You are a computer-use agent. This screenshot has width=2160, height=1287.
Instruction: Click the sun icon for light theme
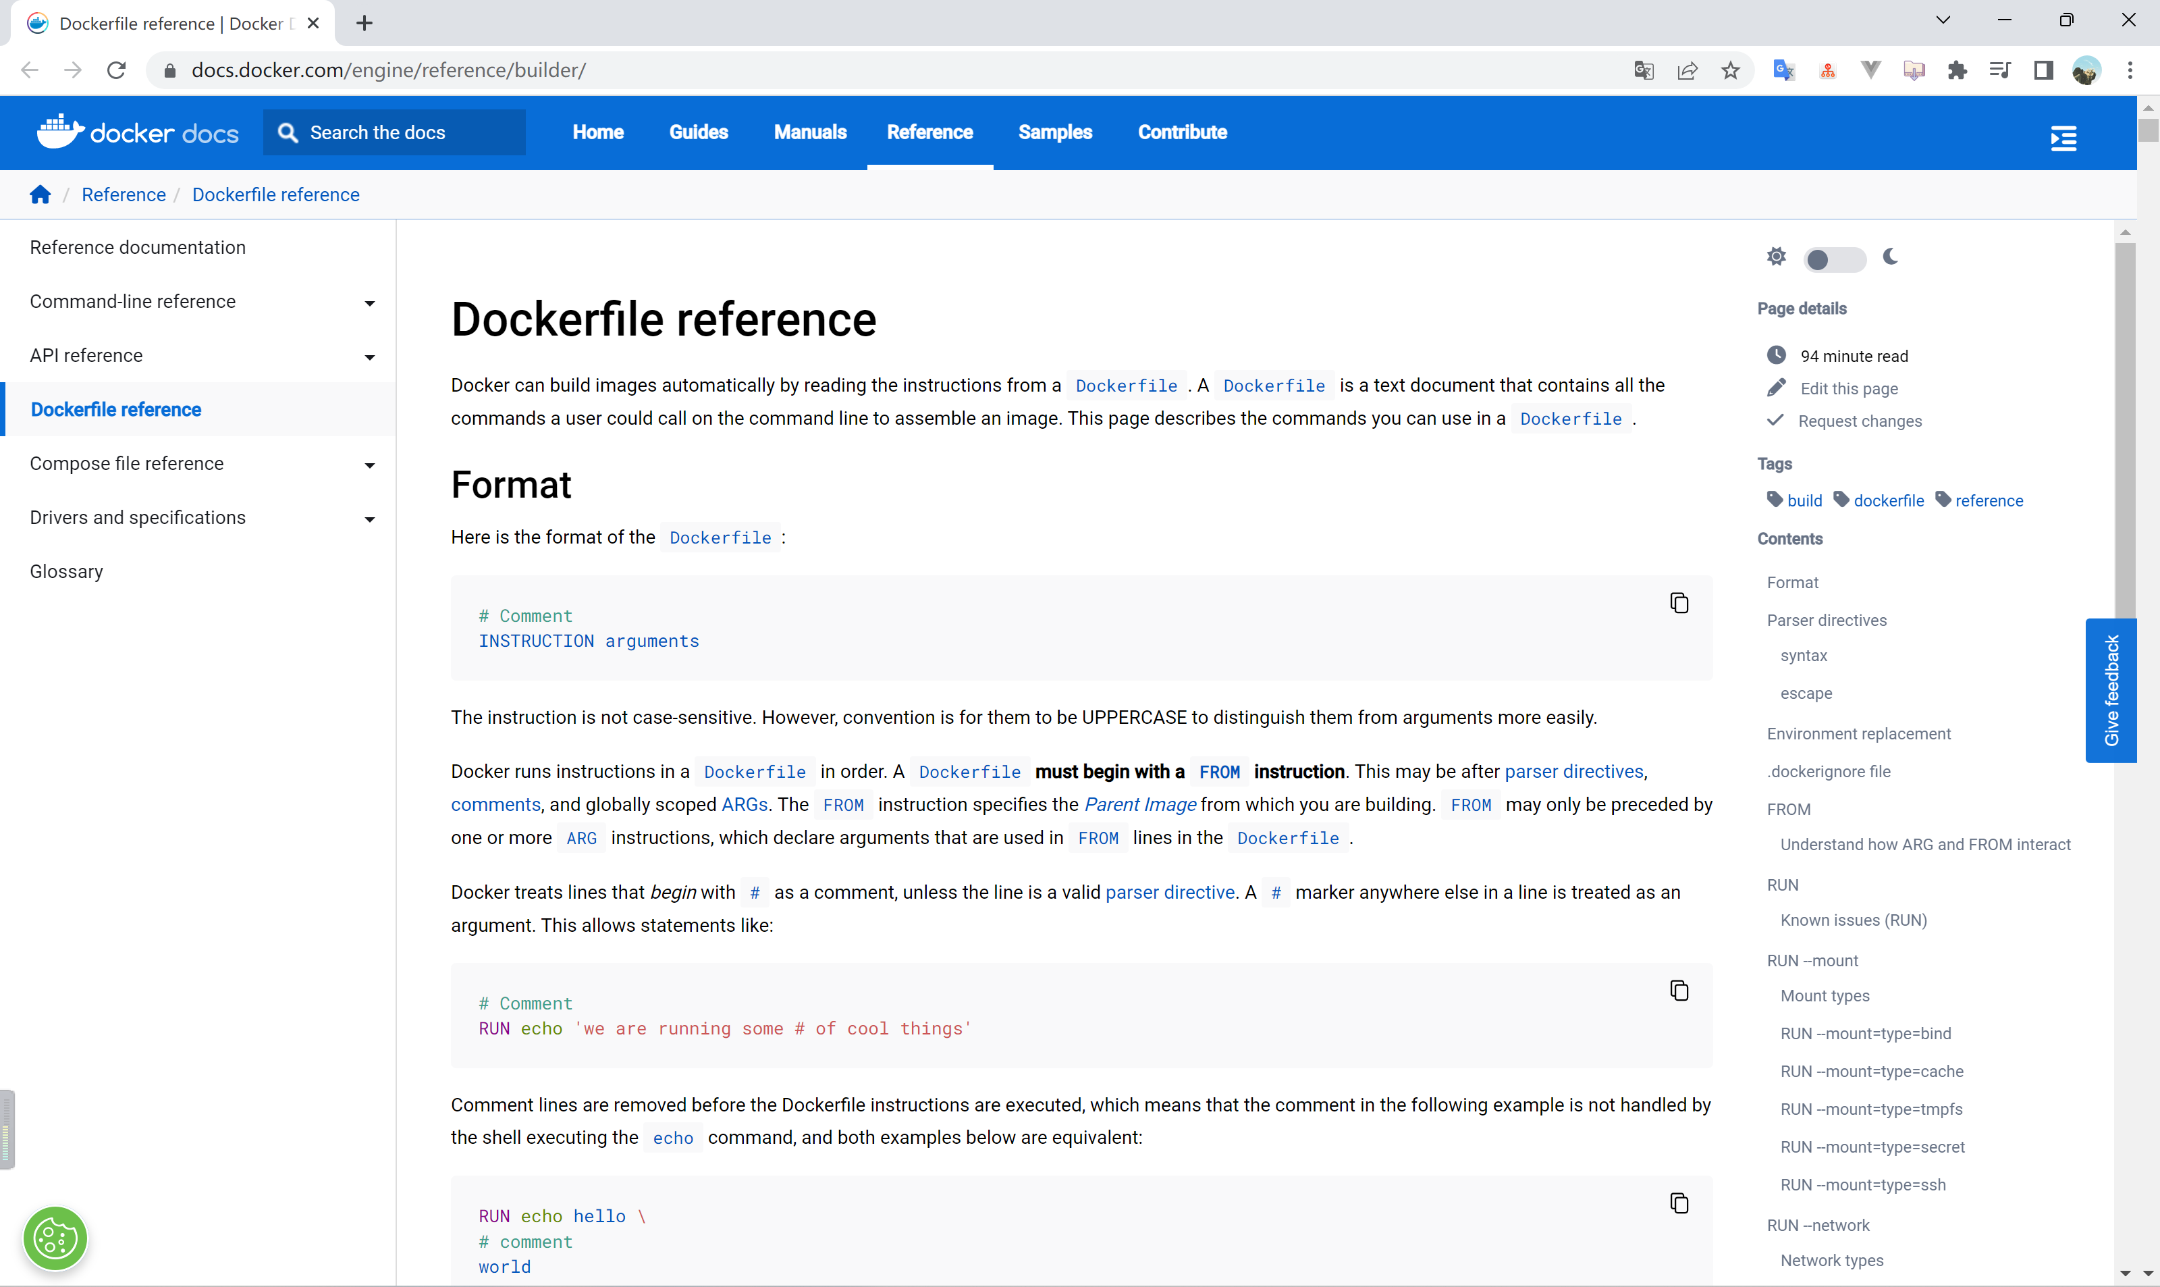click(1777, 257)
